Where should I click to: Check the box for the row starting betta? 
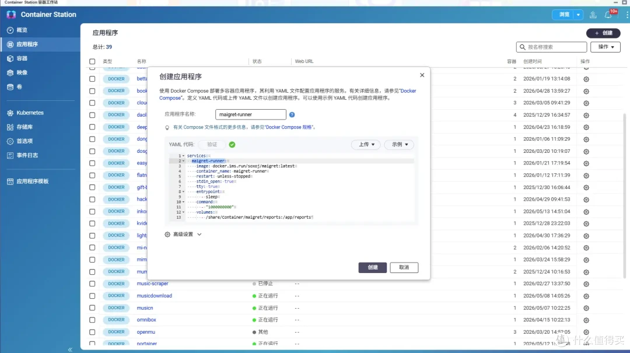coord(92,79)
